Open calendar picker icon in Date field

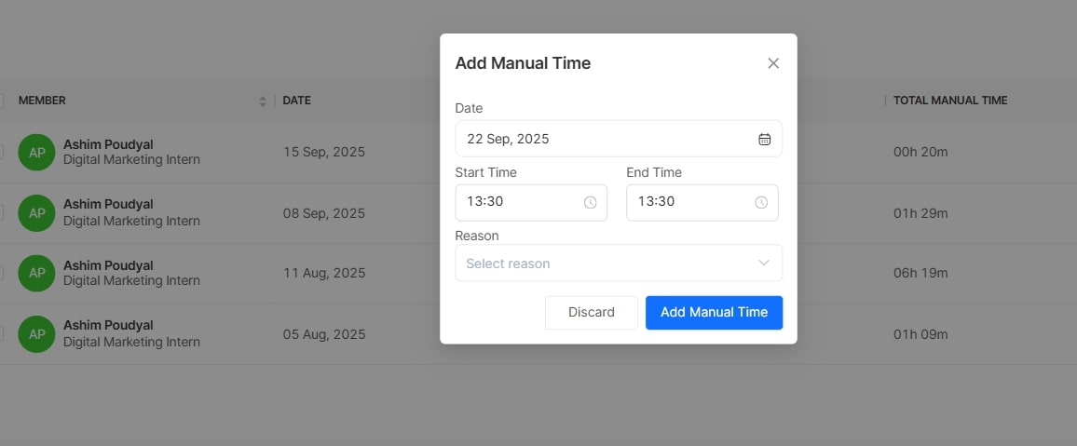[764, 139]
